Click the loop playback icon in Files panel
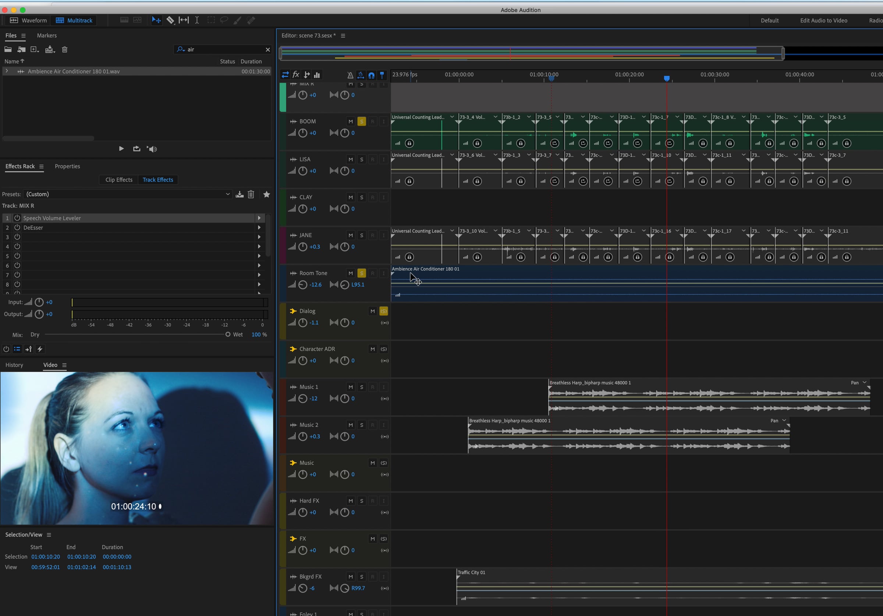This screenshot has width=883, height=616. [x=136, y=149]
